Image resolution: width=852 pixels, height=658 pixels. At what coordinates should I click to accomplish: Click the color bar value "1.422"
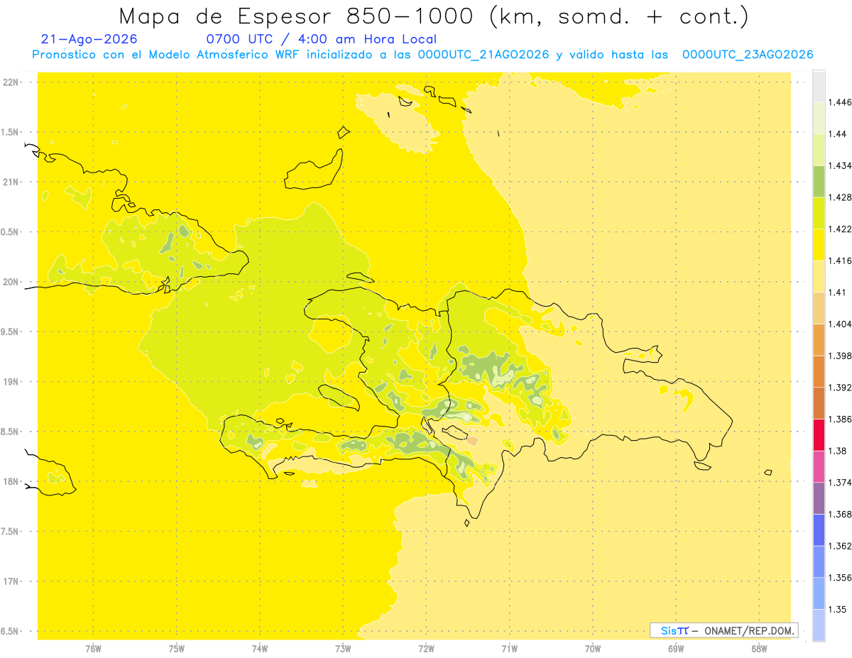(840, 229)
